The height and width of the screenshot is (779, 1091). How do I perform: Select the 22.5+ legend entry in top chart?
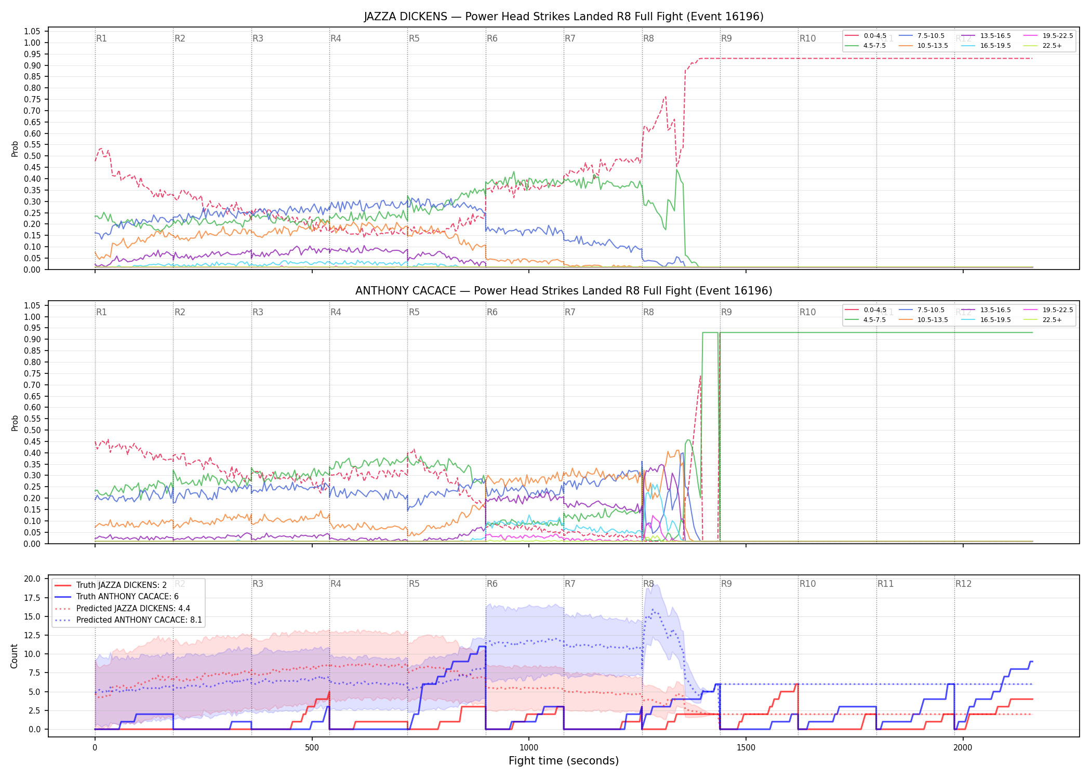pyautogui.click(x=1043, y=46)
